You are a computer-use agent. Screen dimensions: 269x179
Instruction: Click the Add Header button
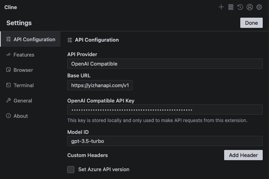[243, 155]
